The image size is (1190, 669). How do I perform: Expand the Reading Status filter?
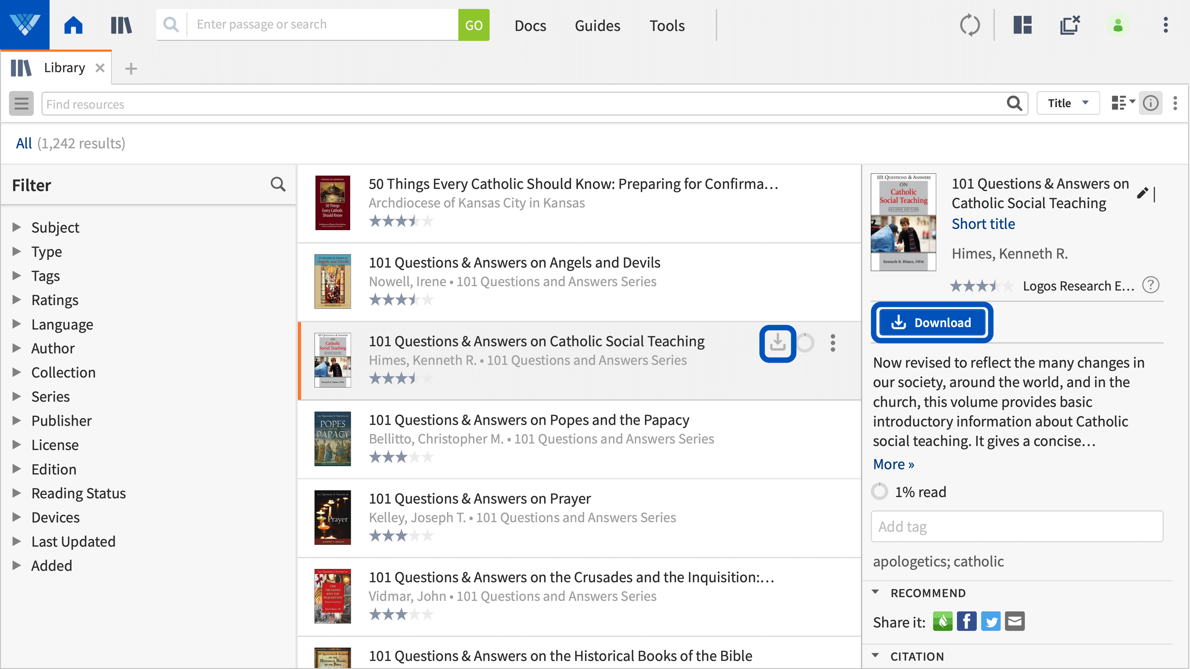(17, 493)
